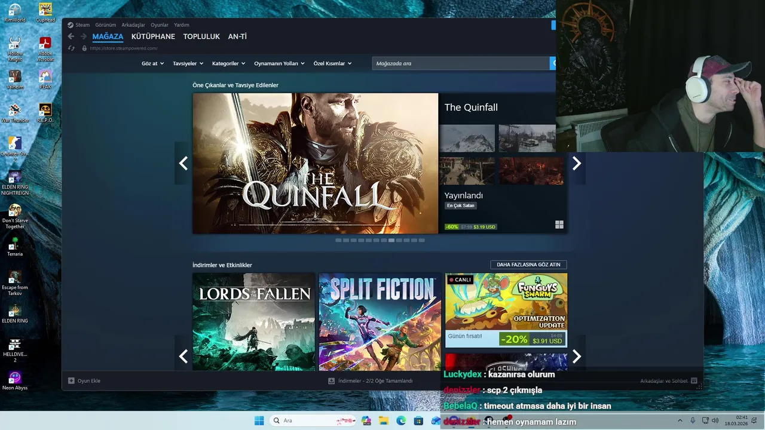Open Valheim desktop shortcut
Image resolution: width=765 pixels, height=430 pixels.
(15, 79)
